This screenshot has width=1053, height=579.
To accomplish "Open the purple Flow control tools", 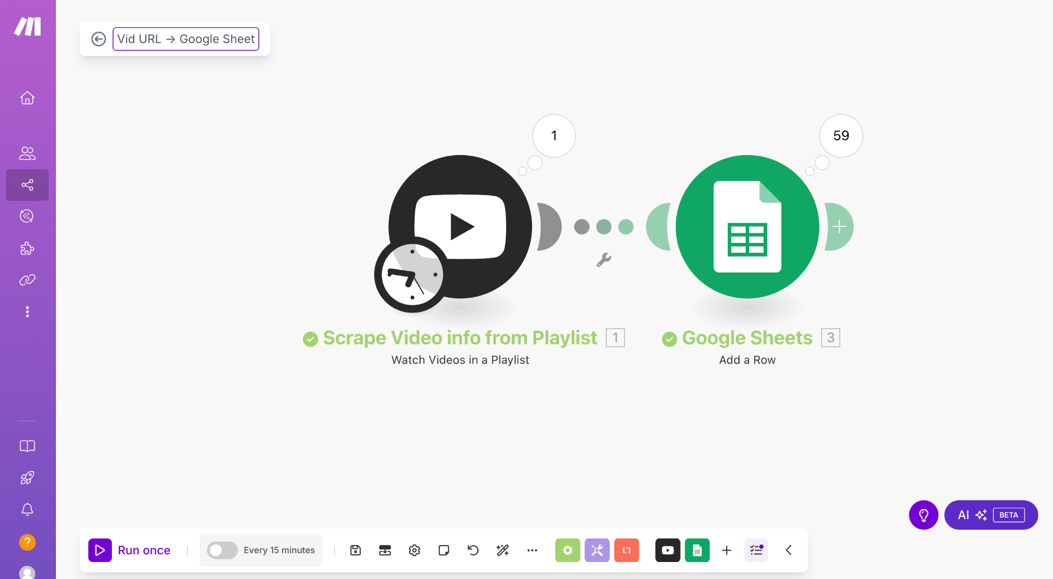I will click(597, 550).
